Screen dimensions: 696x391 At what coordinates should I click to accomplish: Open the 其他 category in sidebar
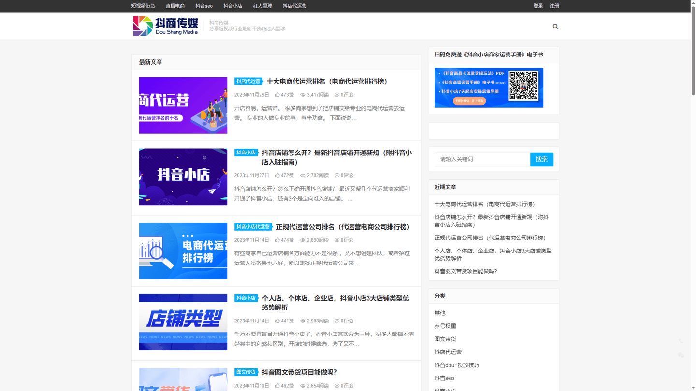(x=440, y=313)
